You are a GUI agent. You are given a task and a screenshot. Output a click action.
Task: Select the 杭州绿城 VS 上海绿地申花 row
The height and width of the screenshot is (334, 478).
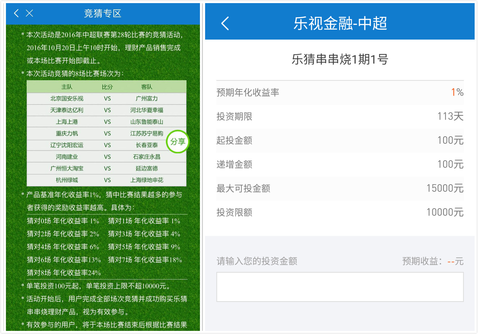pyautogui.click(x=106, y=180)
